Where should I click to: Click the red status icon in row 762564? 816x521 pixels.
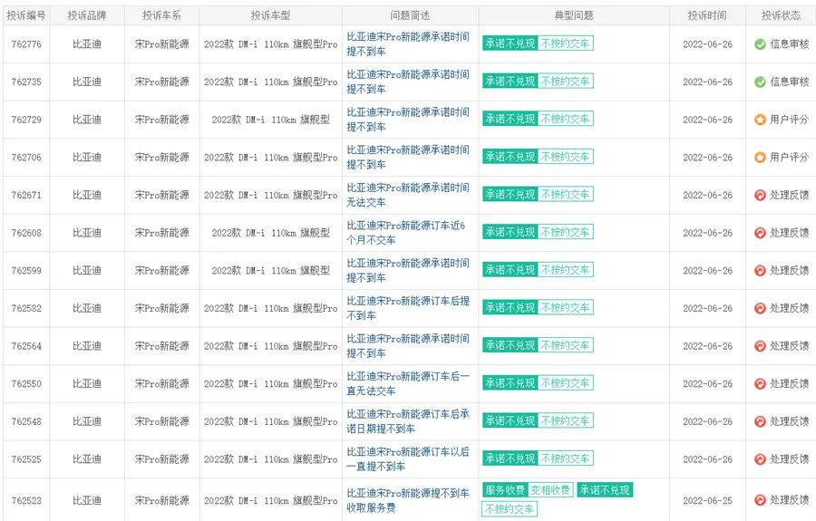760,346
